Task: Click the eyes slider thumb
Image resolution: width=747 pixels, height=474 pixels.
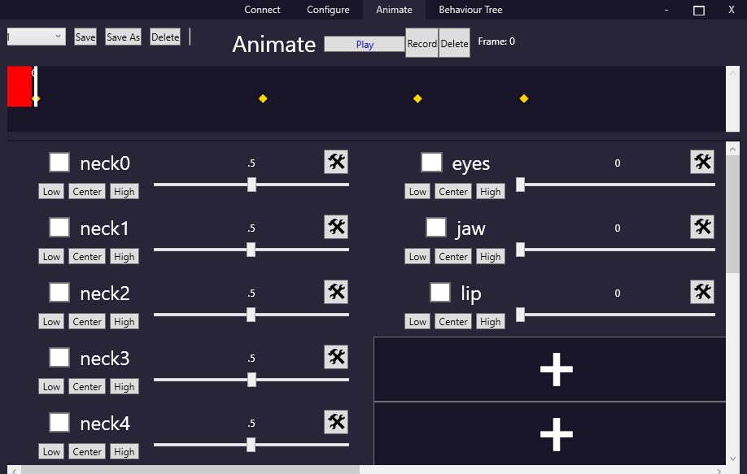Action: (x=520, y=185)
